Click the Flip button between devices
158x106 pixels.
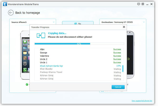point(78,23)
